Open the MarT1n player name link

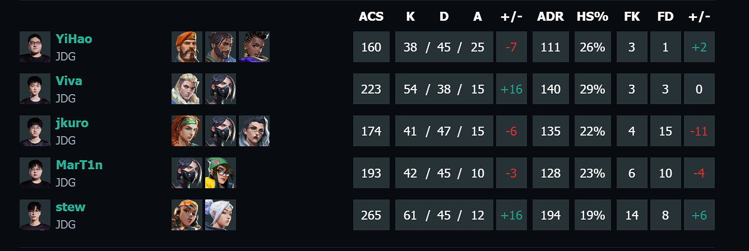[x=78, y=165]
